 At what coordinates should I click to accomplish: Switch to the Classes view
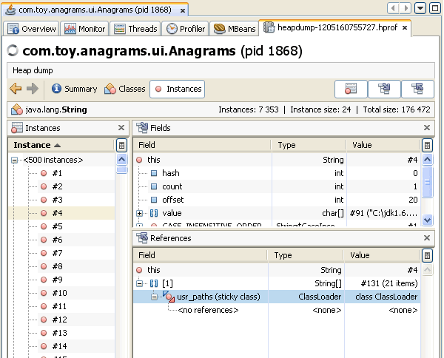125,89
